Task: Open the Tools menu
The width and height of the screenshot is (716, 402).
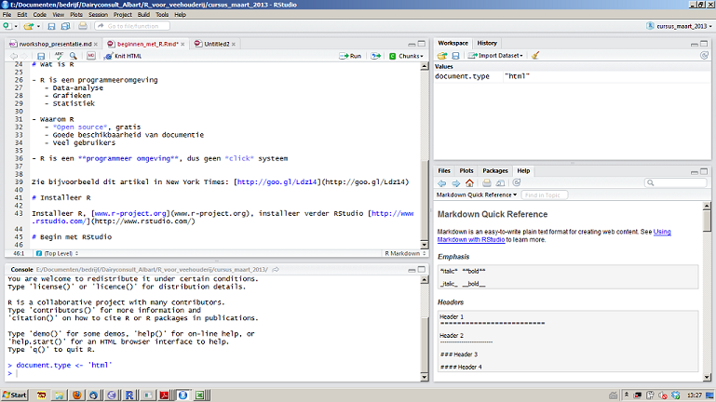Action: tap(162, 15)
